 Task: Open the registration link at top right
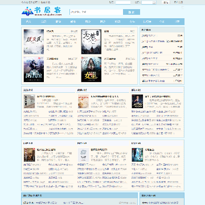pyautogui.click(x=178, y=2)
